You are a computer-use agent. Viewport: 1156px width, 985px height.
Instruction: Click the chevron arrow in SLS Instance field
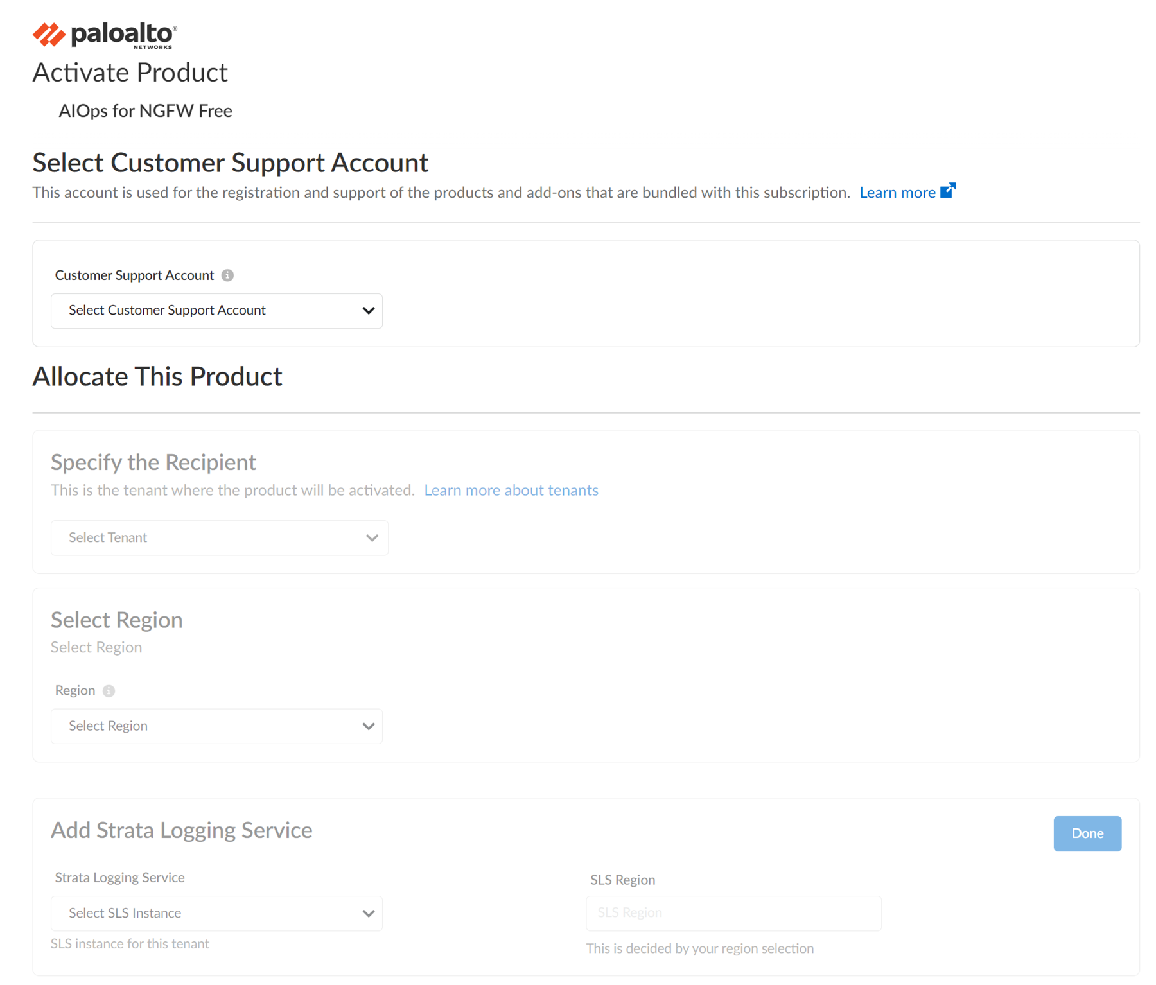(368, 914)
